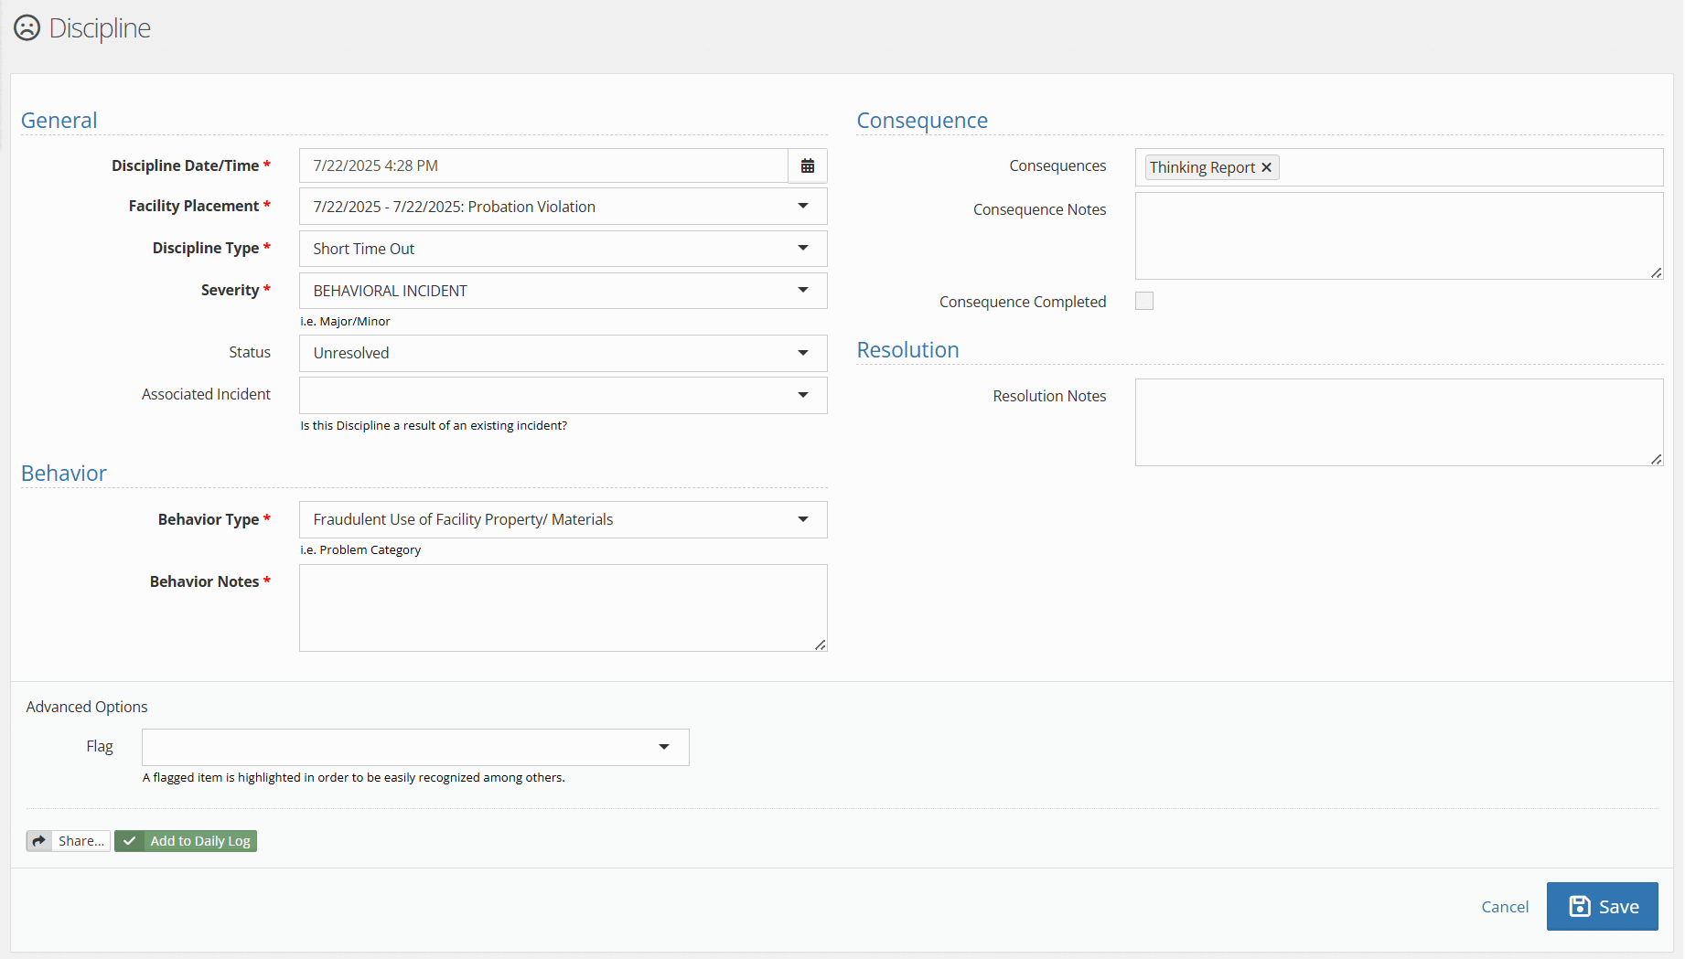Click into the Discipline Date/Time field
1685x959 pixels.
point(543,166)
